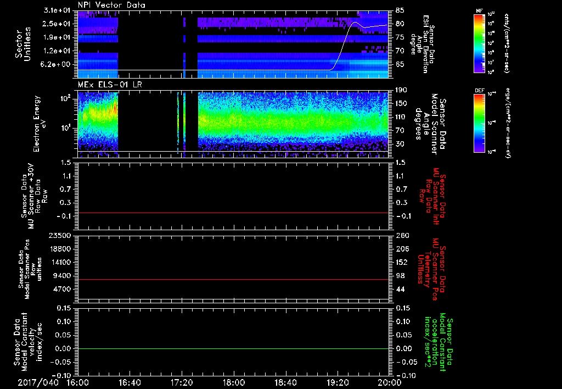Click the 206 telemetry position tick label

pos(402,249)
